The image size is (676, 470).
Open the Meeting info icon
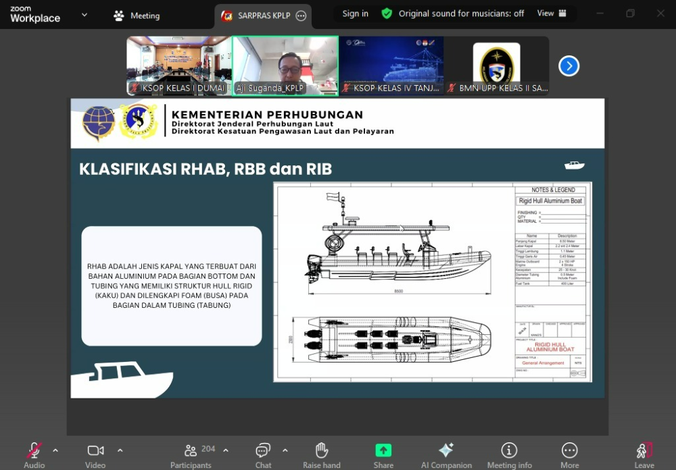[x=509, y=450]
